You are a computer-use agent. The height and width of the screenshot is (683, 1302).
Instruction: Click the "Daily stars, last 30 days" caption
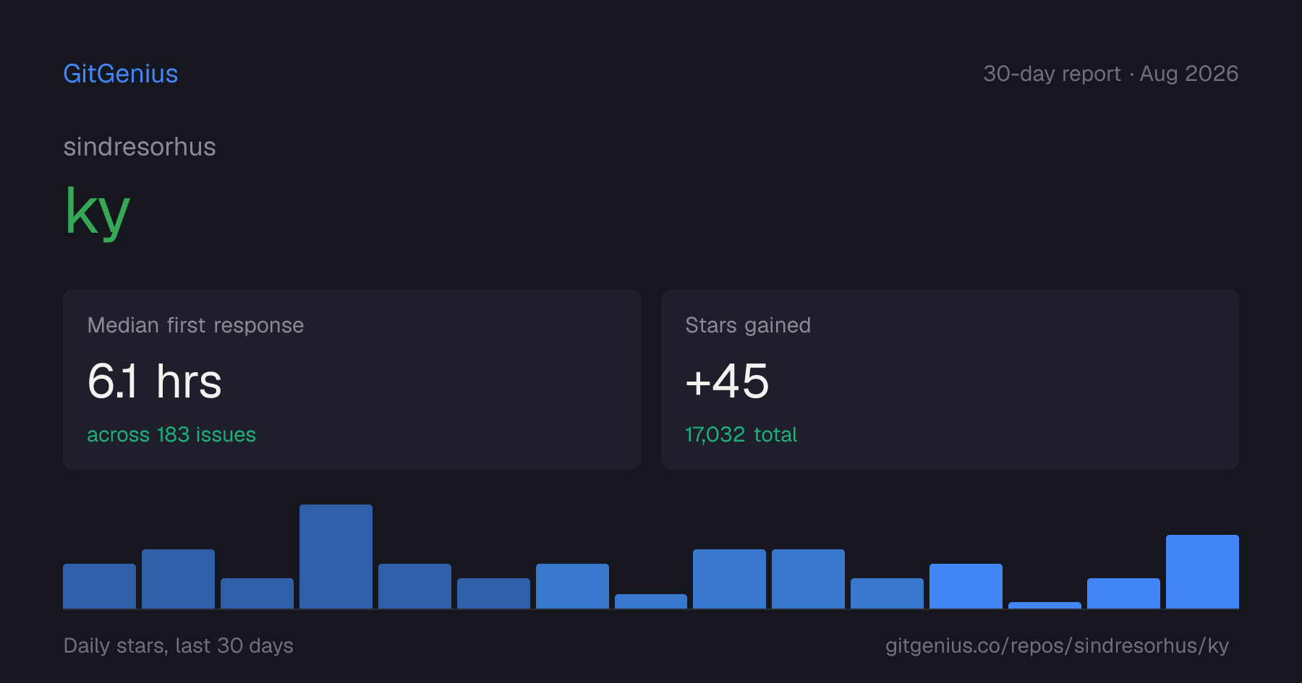click(x=179, y=645)
